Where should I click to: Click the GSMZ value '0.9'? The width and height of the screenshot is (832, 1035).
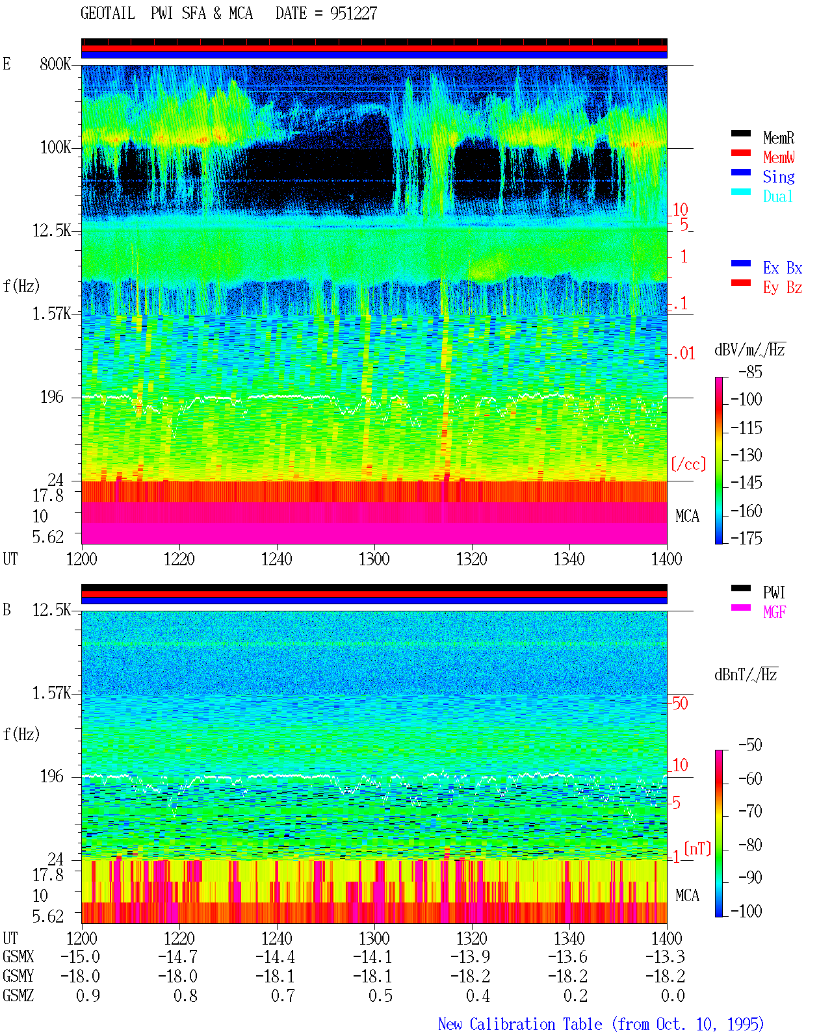(x=88, y=995)
